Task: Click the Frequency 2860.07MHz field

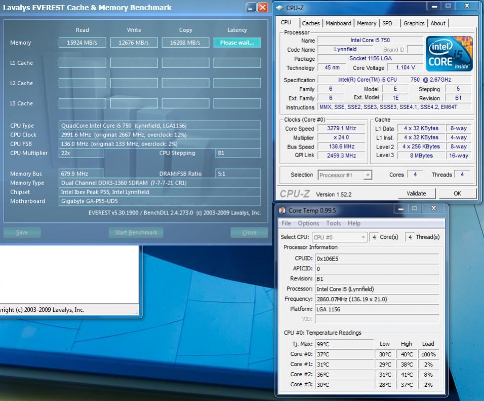Action: coord(377,299)
